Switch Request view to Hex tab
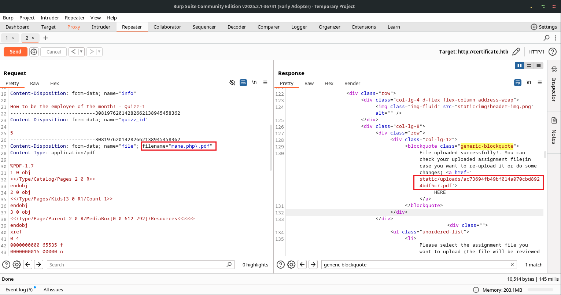561x295 pixels. click(55, 83)
